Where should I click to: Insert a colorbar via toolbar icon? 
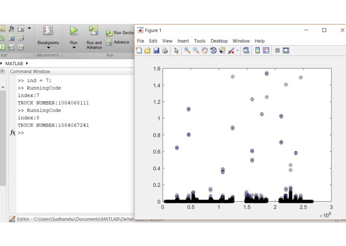pyautogui.click(x=257, y=50)
